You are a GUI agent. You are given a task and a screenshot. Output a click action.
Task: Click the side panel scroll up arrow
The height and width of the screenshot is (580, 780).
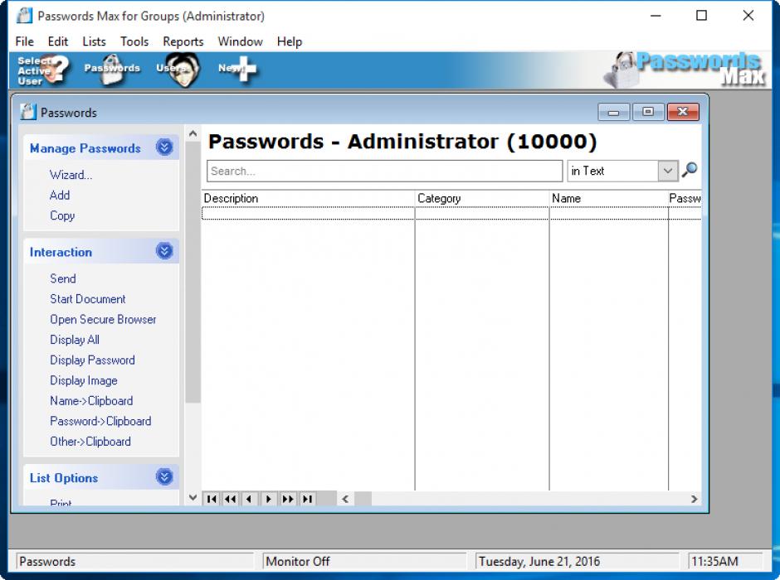pos(193,133)
